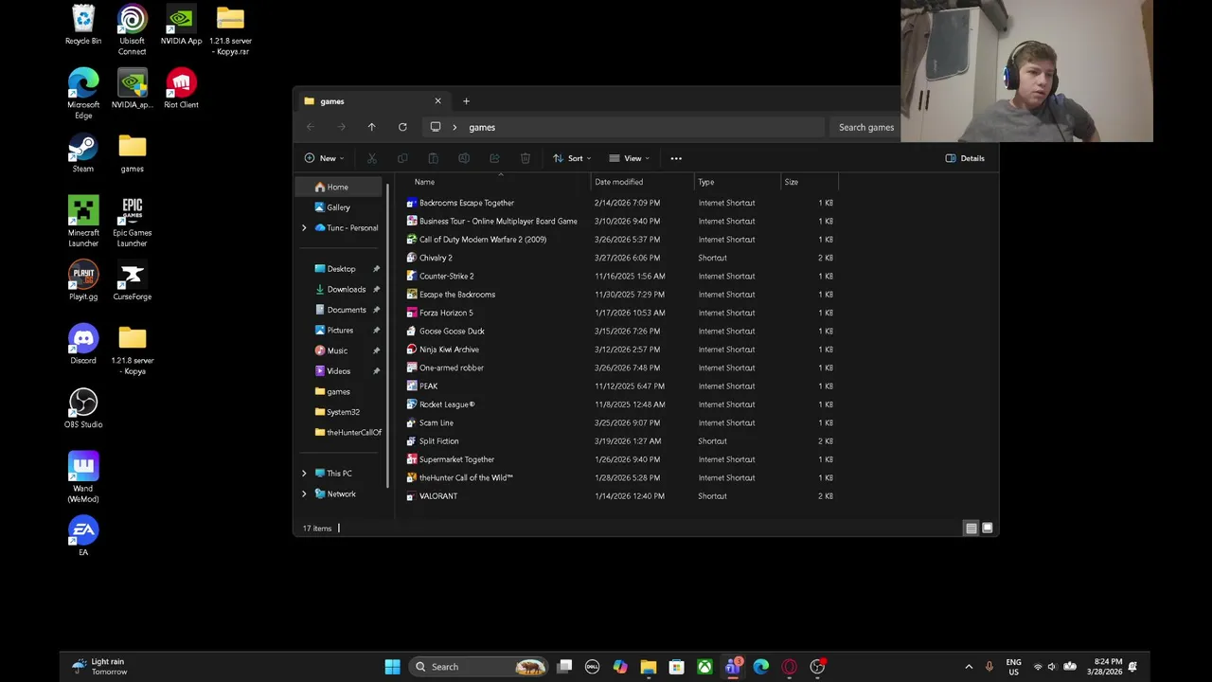Open Microsoft Edge desktop icon

click(x=83, y=94)
